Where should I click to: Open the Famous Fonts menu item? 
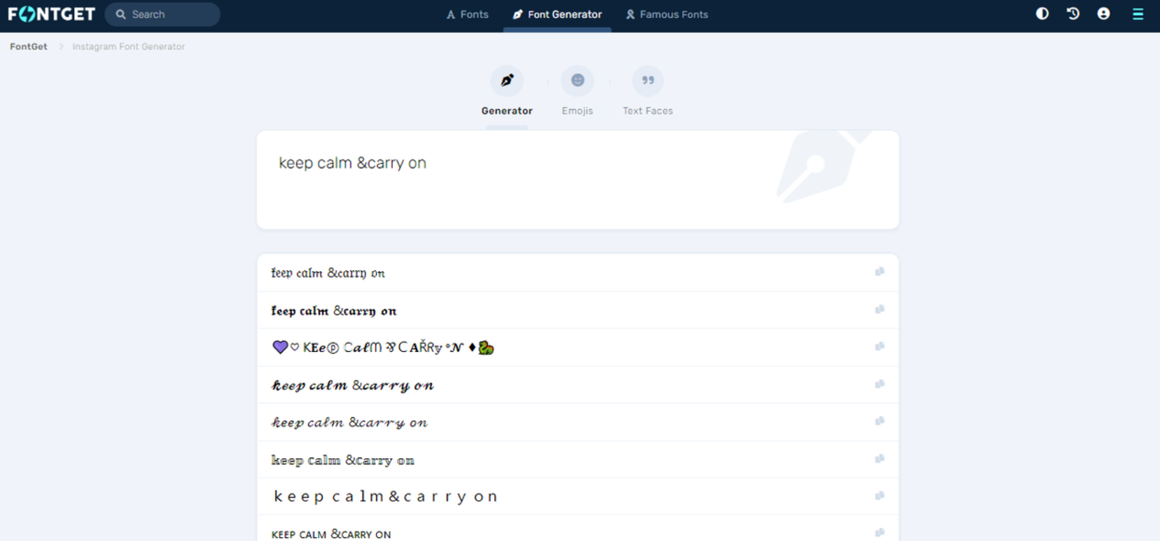[x=667, y=15]
